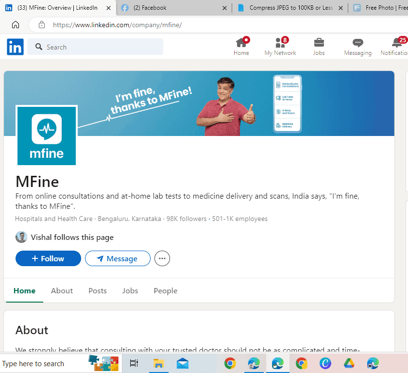
Task: Open Notifications bell icon
Action: click(x=397, y=47)
